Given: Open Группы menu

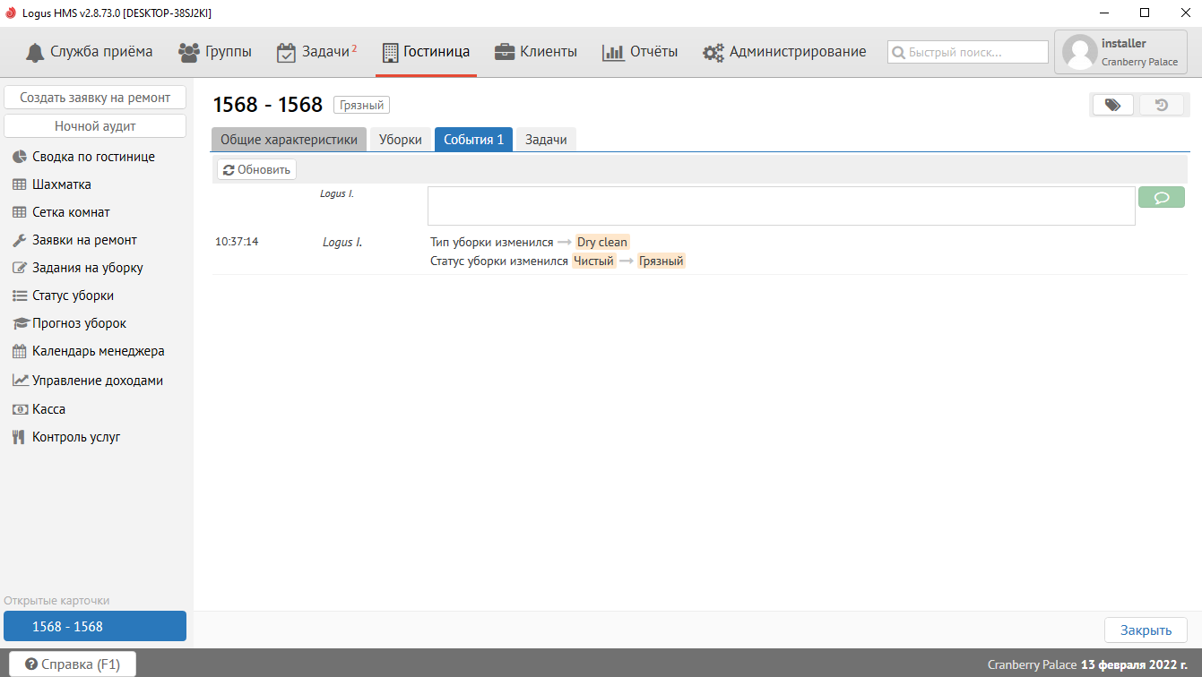Looking at the screenshot, I should [x=215, y=52].
